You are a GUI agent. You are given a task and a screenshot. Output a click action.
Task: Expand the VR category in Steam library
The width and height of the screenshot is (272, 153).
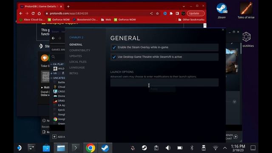point(51,74)
